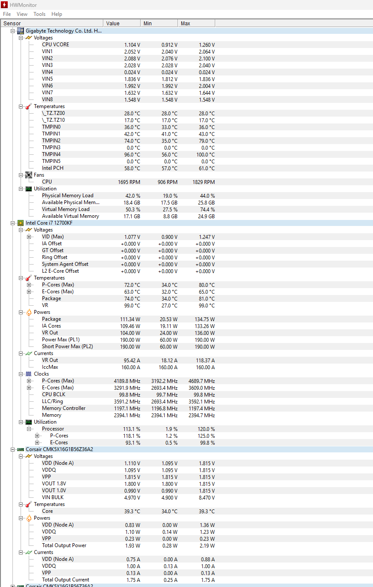Screen dimensions: 373x587
Task: Collapse the Processor utilization node
Action: coord(29,429)
